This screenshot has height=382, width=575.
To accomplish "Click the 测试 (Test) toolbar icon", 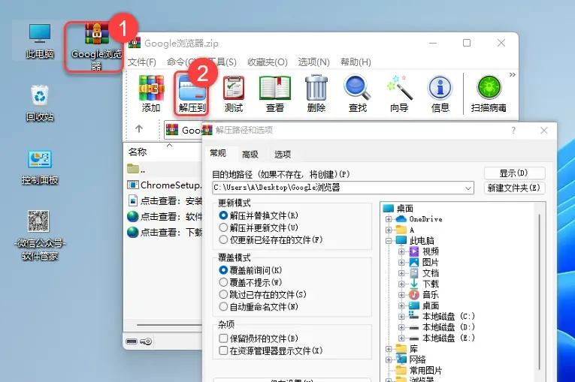I will pos(234,93).
